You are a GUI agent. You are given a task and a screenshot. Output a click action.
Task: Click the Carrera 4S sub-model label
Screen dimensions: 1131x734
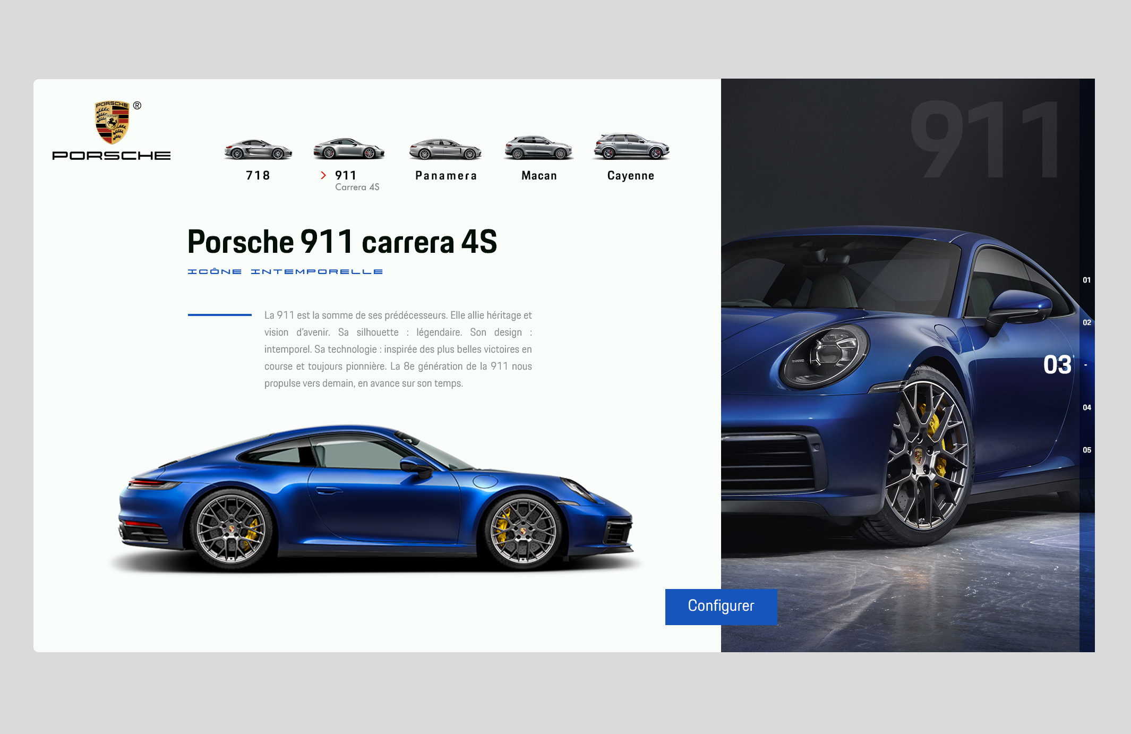point(357,187)
